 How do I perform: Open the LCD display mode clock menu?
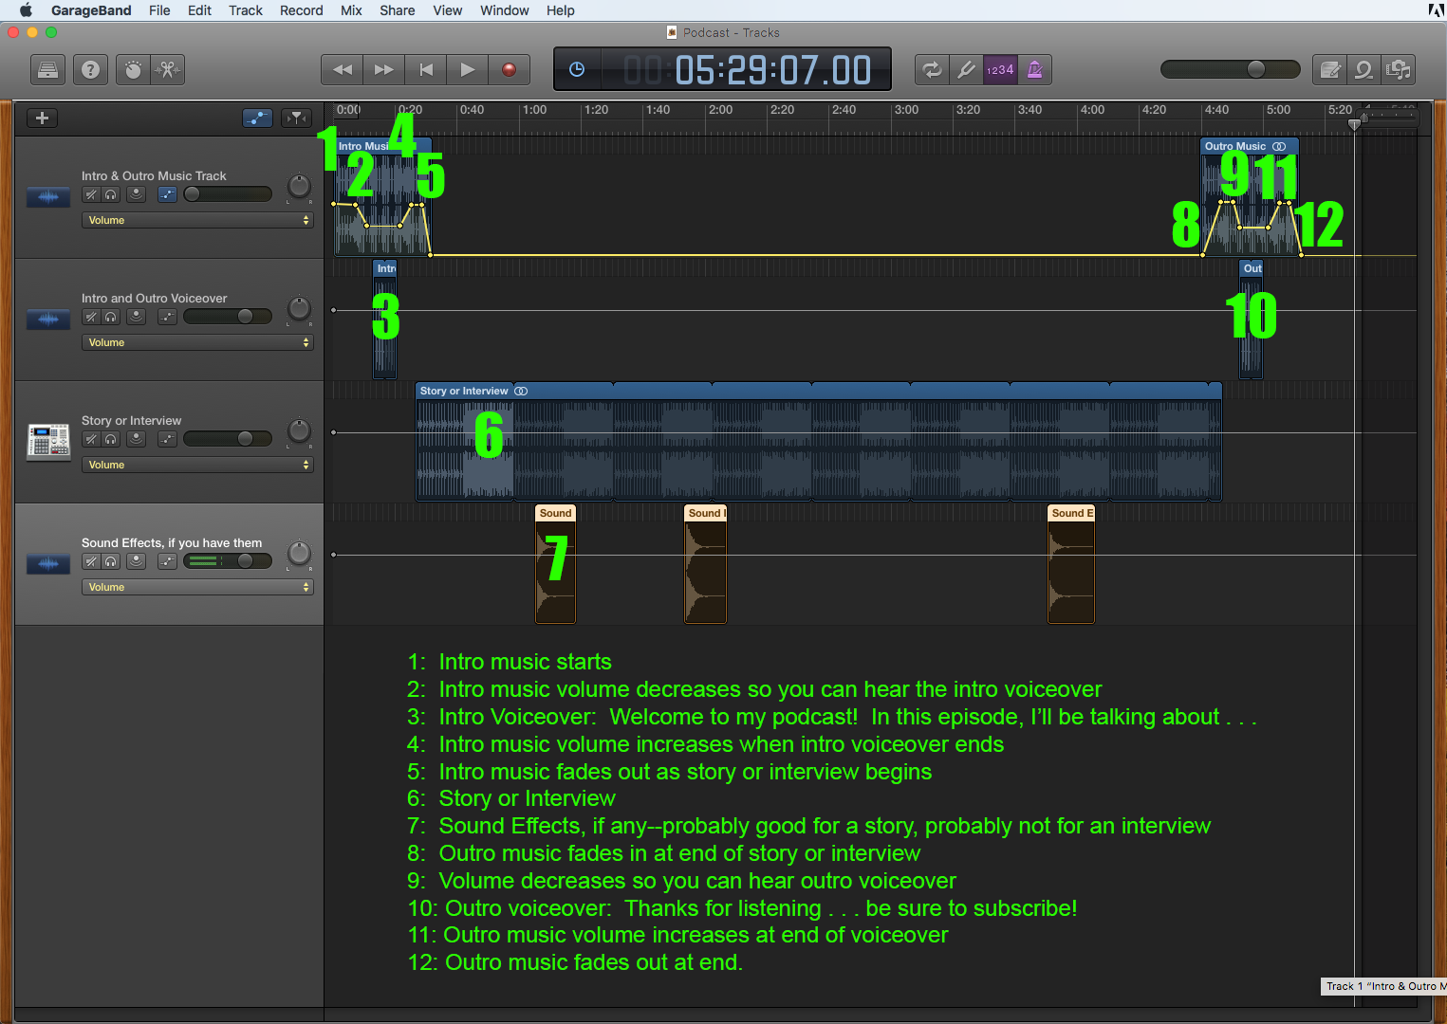577,69
